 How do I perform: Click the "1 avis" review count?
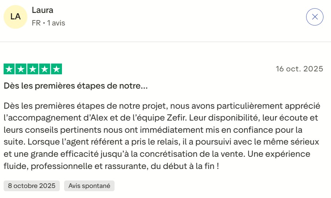point(56,23)
